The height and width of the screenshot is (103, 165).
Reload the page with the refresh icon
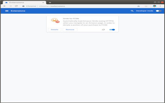coord(16,6)
